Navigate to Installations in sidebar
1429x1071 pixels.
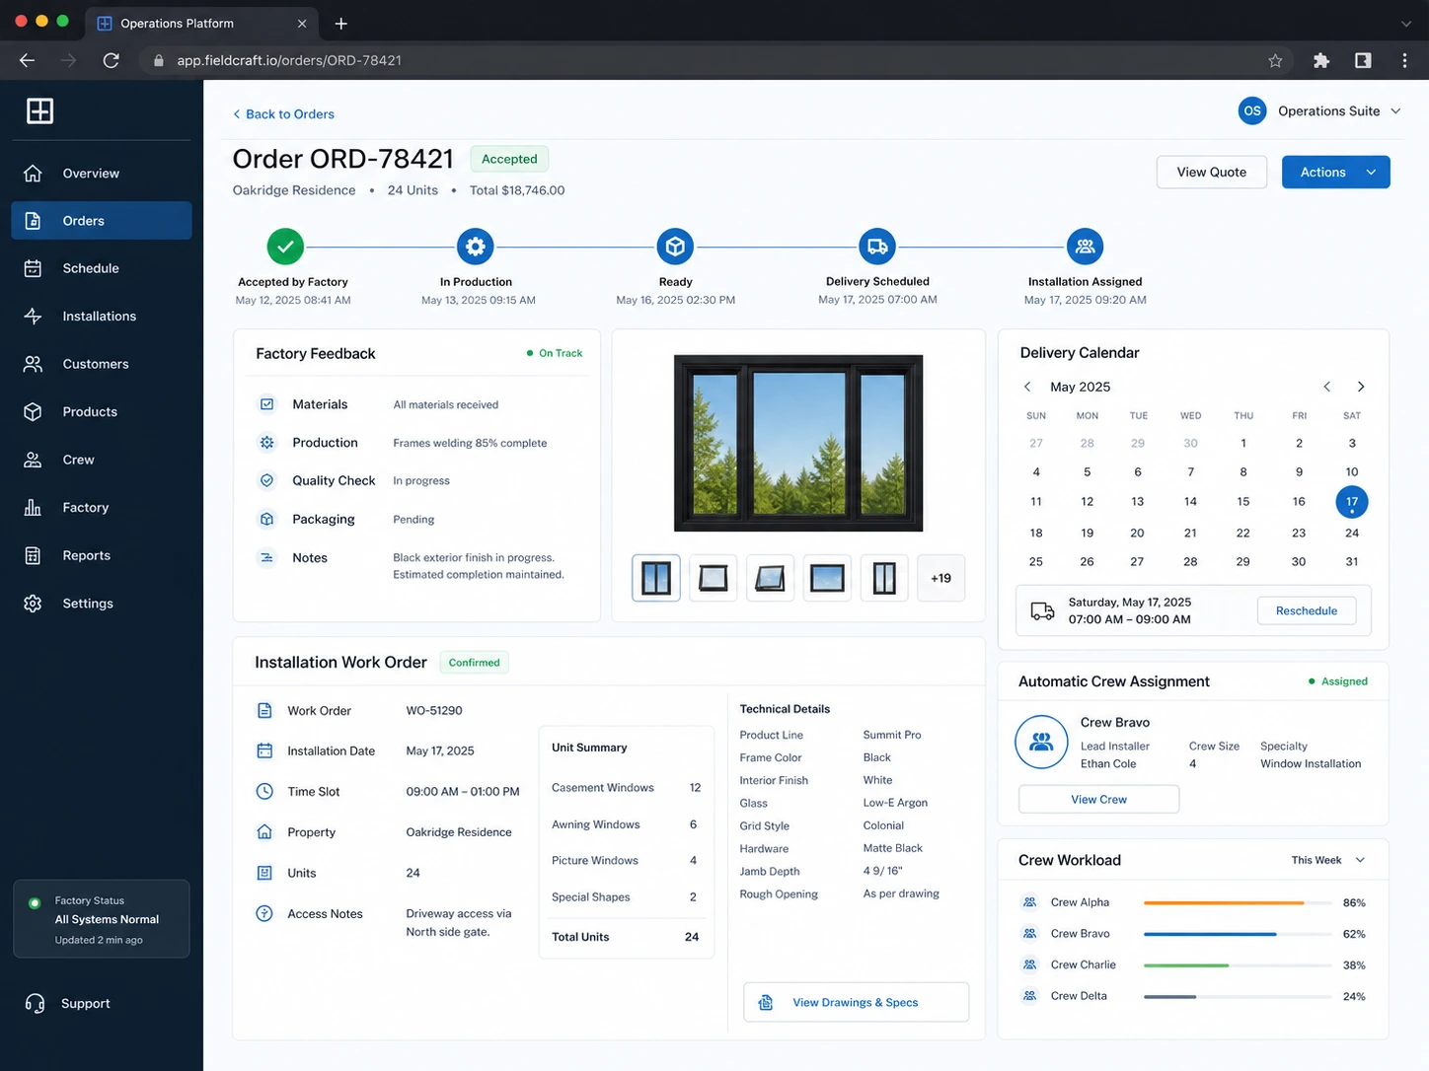(102, 317)
